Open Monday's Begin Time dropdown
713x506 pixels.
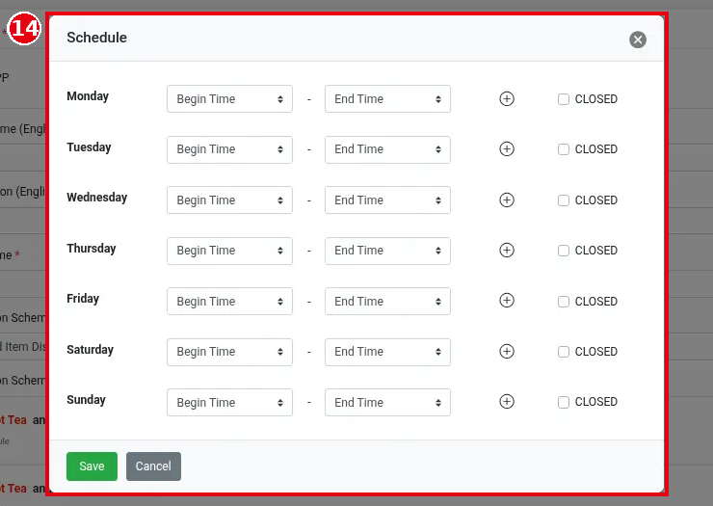[229, 98]
